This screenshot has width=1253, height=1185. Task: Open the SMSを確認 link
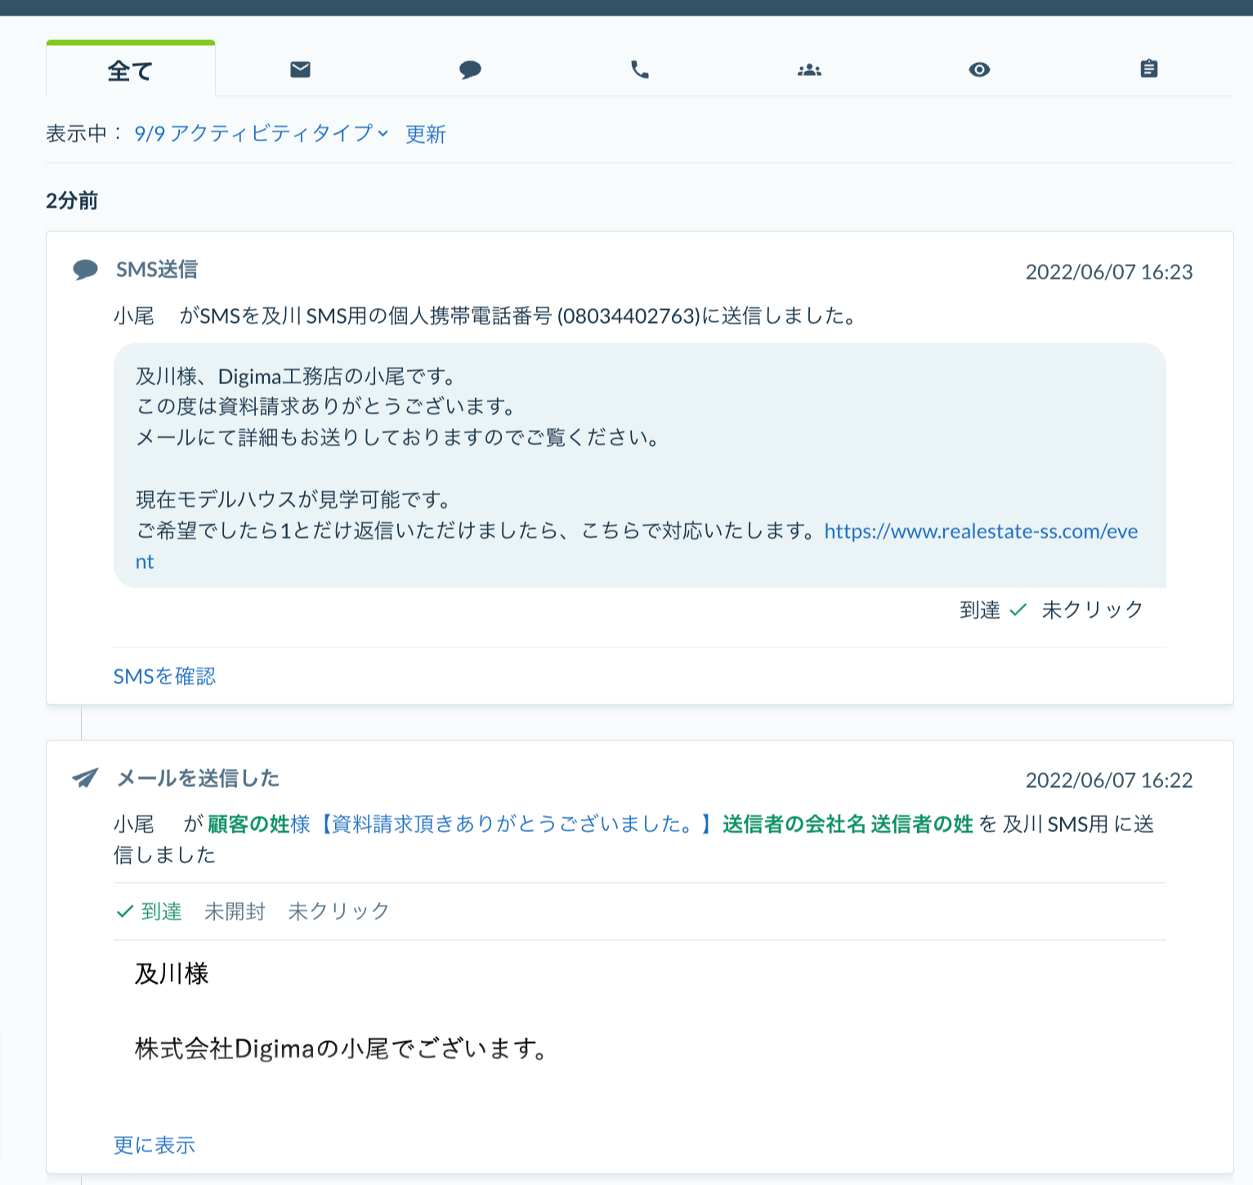(164, 676)
